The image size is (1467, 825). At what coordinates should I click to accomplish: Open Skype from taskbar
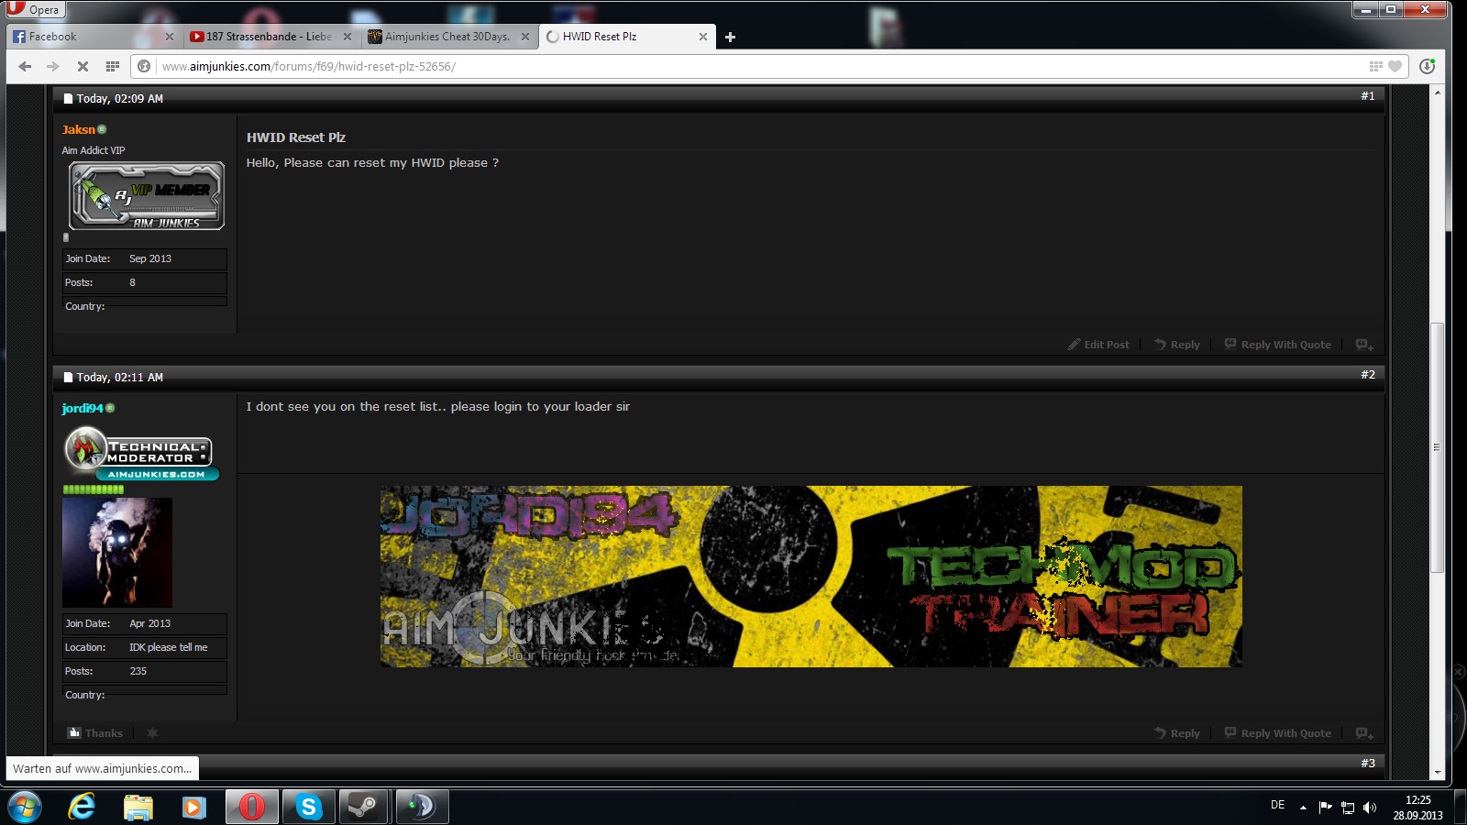pos(308,807)
